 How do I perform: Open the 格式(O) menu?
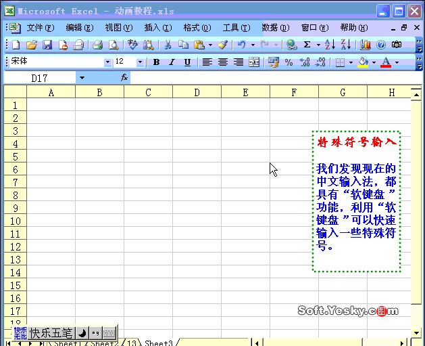click(x=197, y=28)
